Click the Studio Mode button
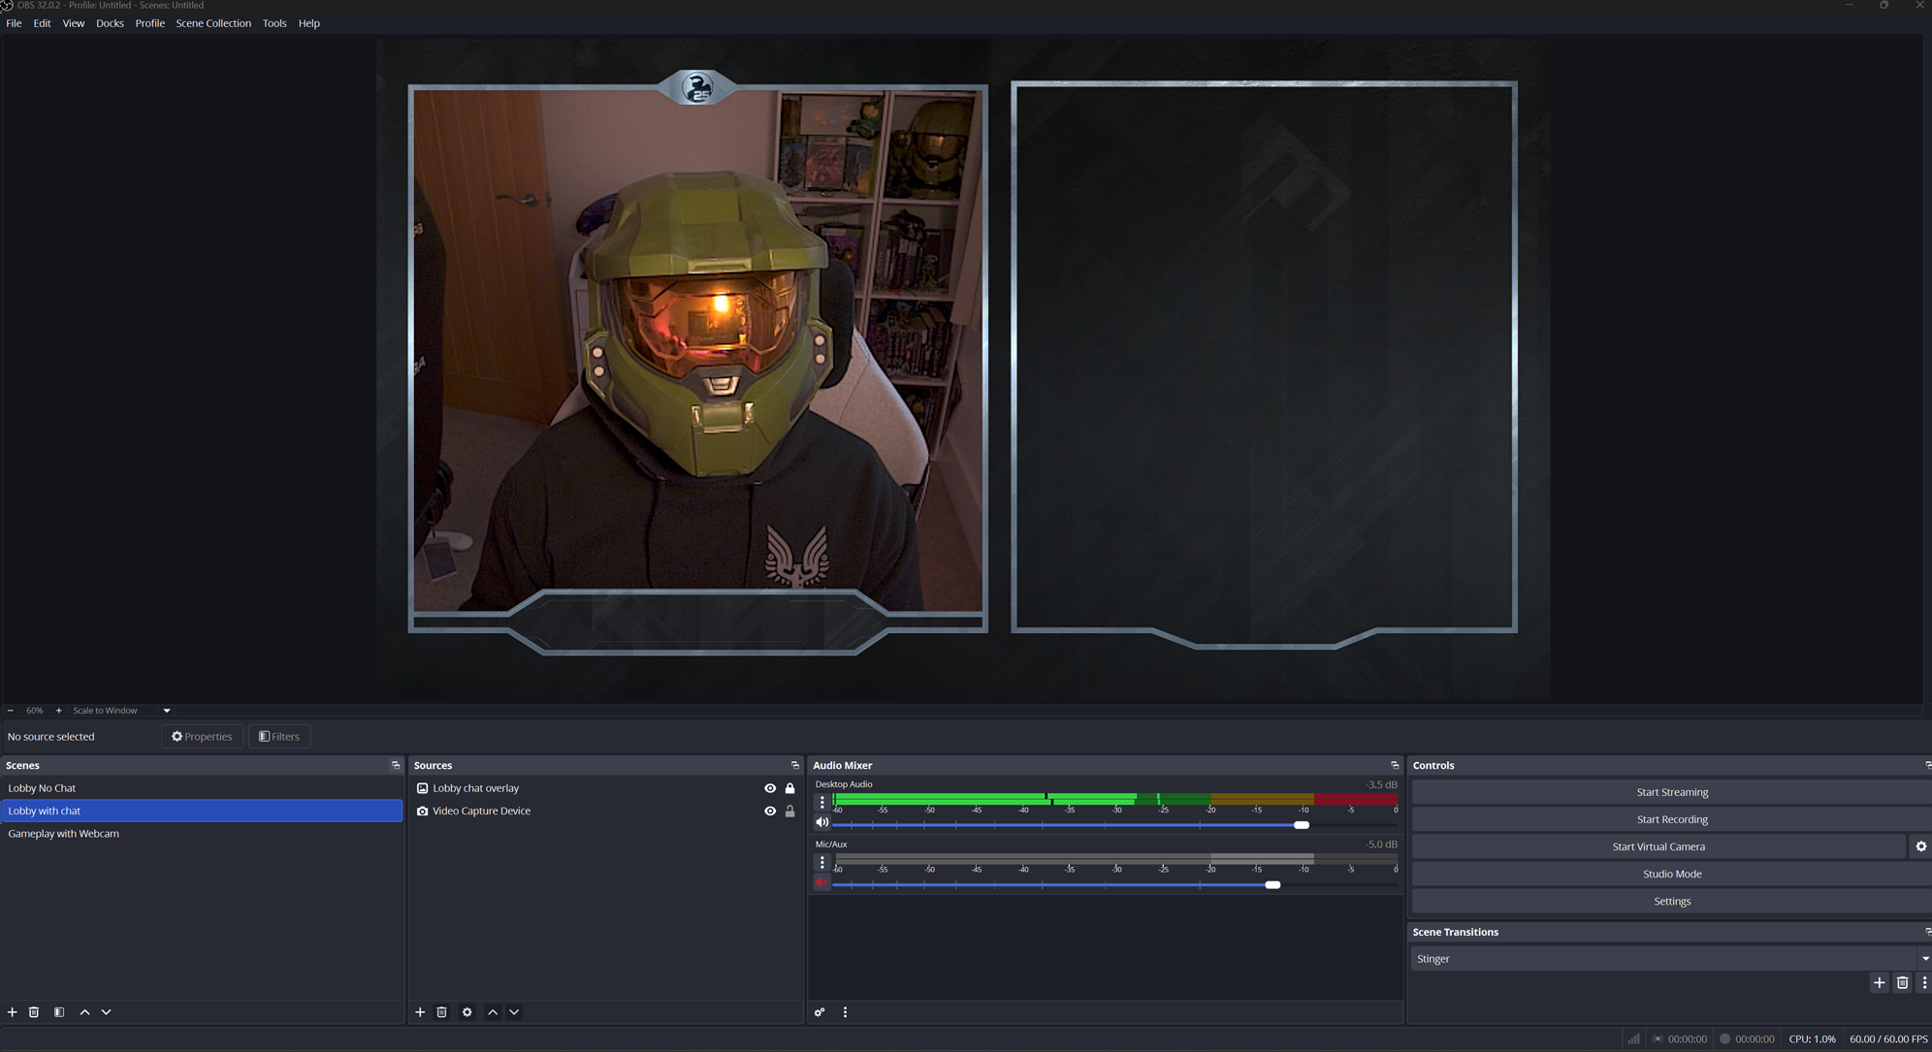The height and width of the screenshot is (1052, 1932). click(x=1671, y=874)
